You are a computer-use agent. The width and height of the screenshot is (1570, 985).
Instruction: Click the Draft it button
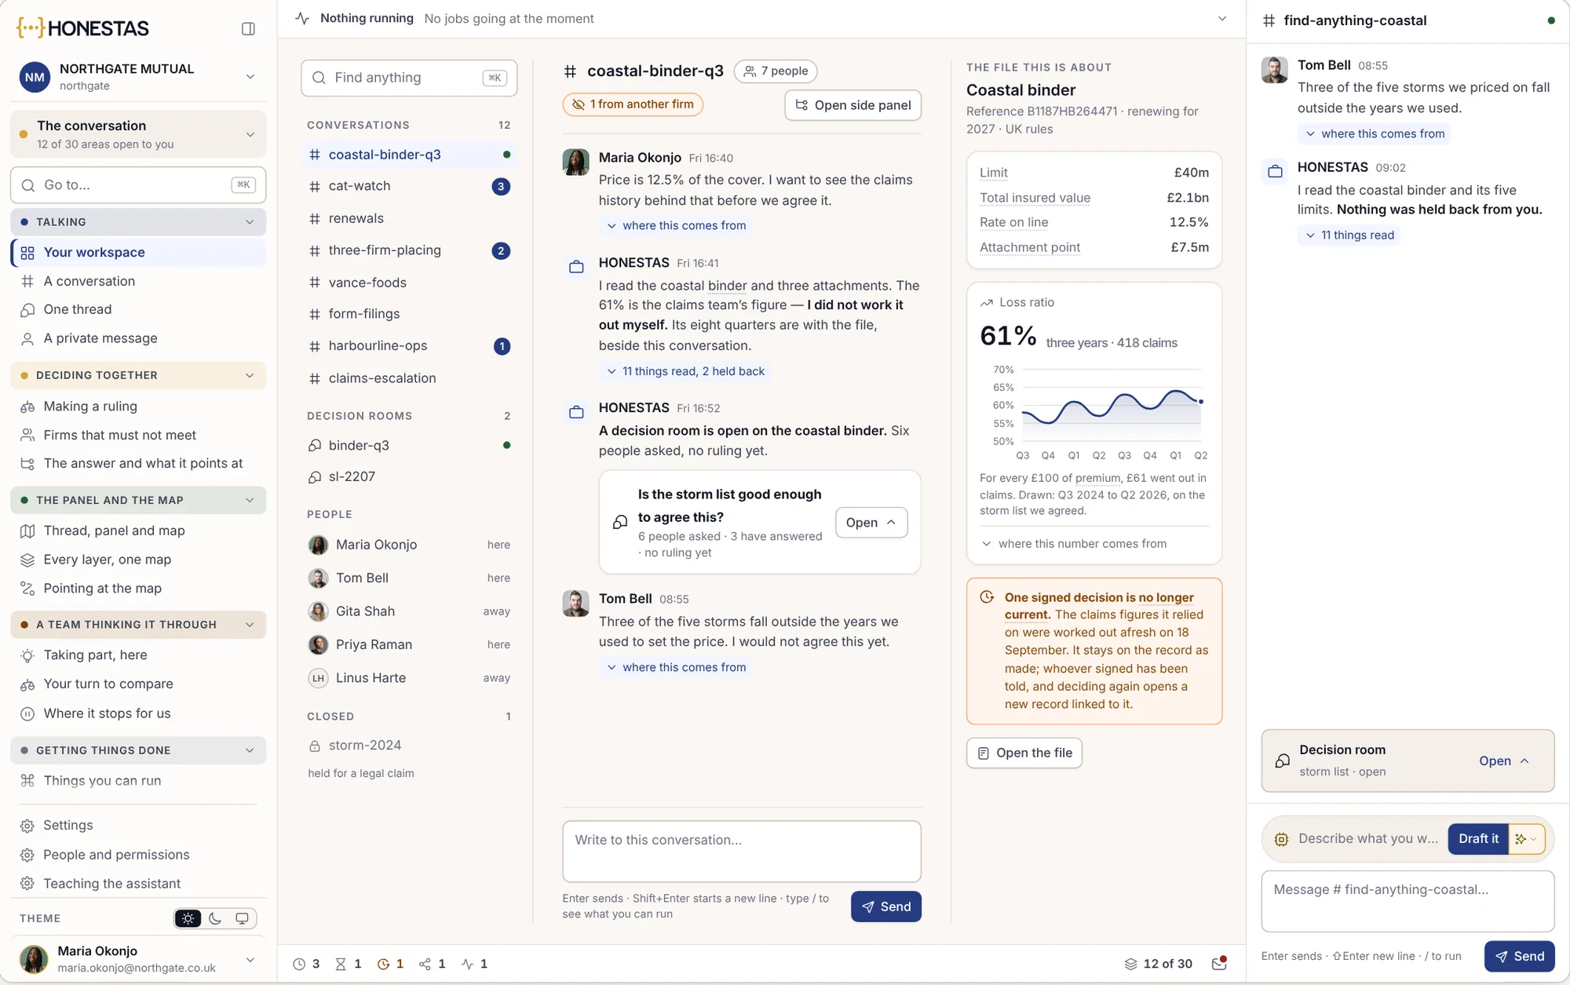(1478, 839)
